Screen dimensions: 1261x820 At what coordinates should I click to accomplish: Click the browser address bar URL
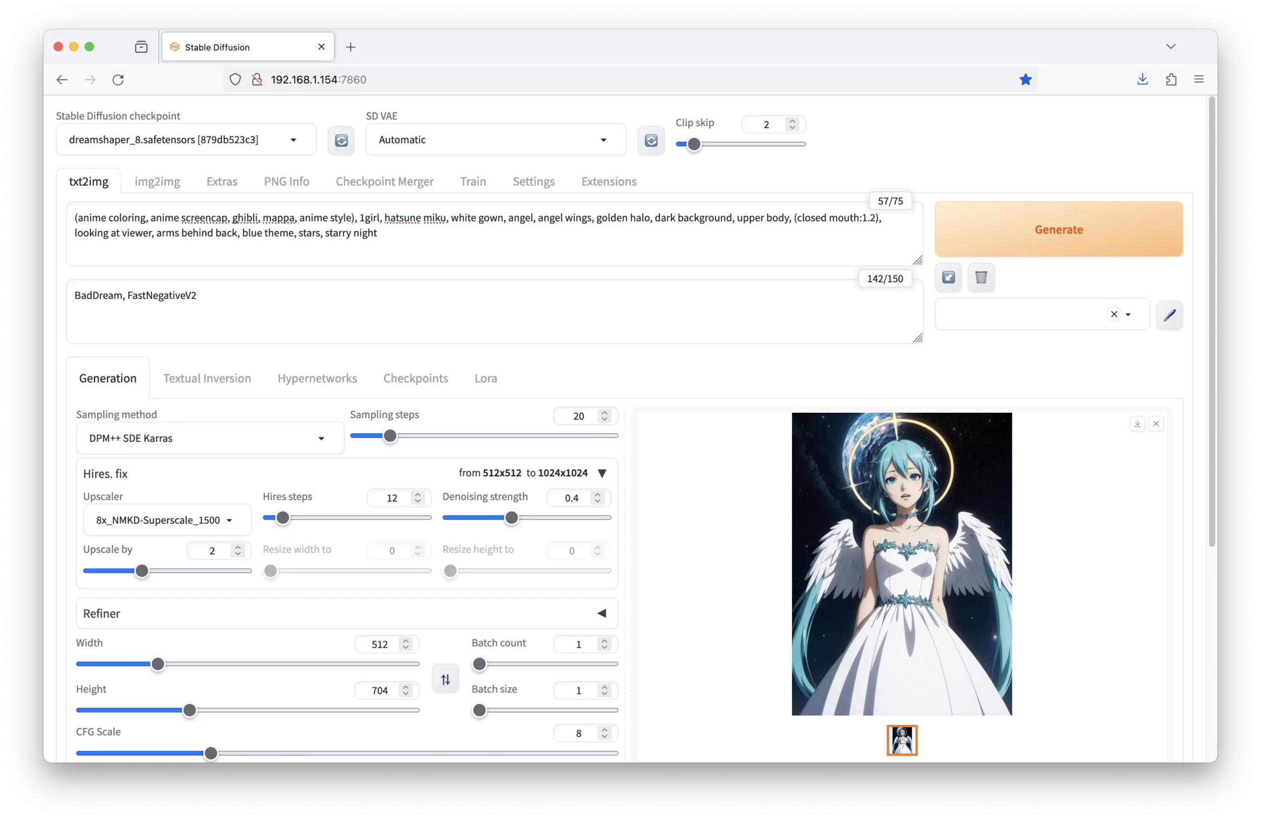point(318,79)
